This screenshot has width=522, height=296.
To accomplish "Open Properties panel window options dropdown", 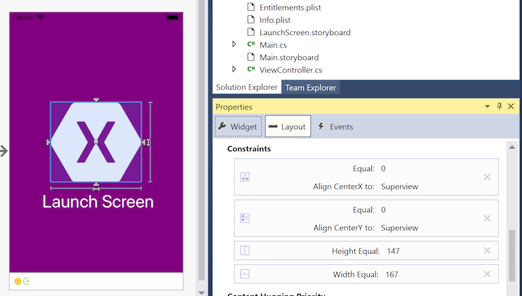I will 487,106.
